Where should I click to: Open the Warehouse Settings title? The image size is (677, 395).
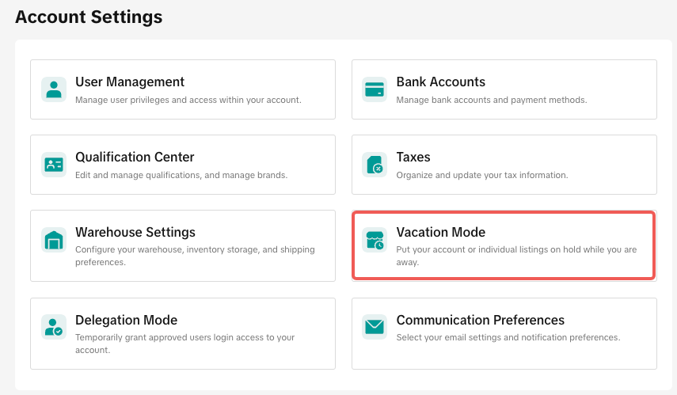point(135,232)
